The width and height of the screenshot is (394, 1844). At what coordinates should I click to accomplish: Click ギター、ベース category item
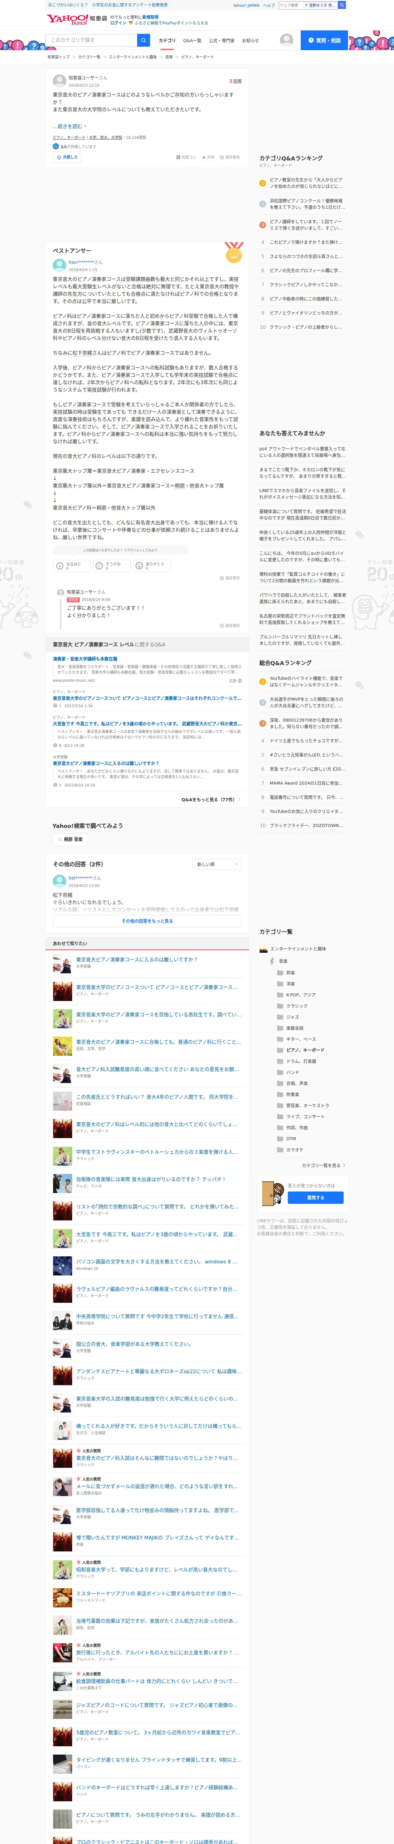point(301,1039)
